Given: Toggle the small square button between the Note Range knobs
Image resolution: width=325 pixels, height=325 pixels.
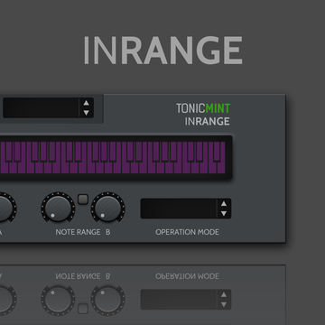Looking at the screenshot, I should pyautogui.click(x=83, y=199).
